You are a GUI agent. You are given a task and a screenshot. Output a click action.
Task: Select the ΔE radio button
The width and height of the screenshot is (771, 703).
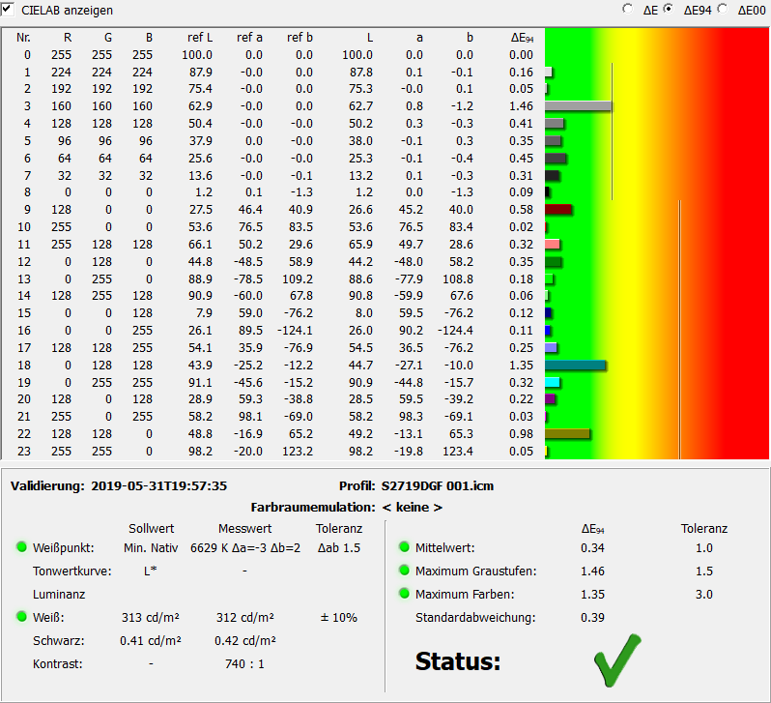(628, 9)
